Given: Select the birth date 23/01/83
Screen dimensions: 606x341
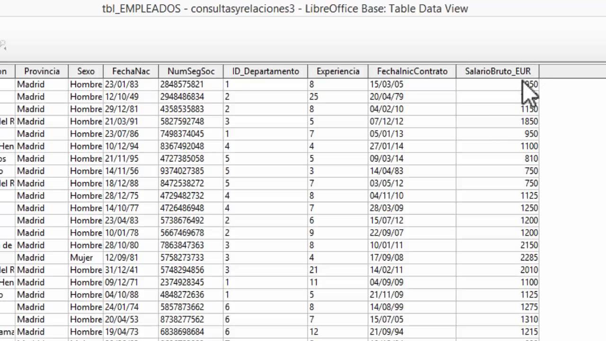Looking at the screenshot, I should point(131,84).
